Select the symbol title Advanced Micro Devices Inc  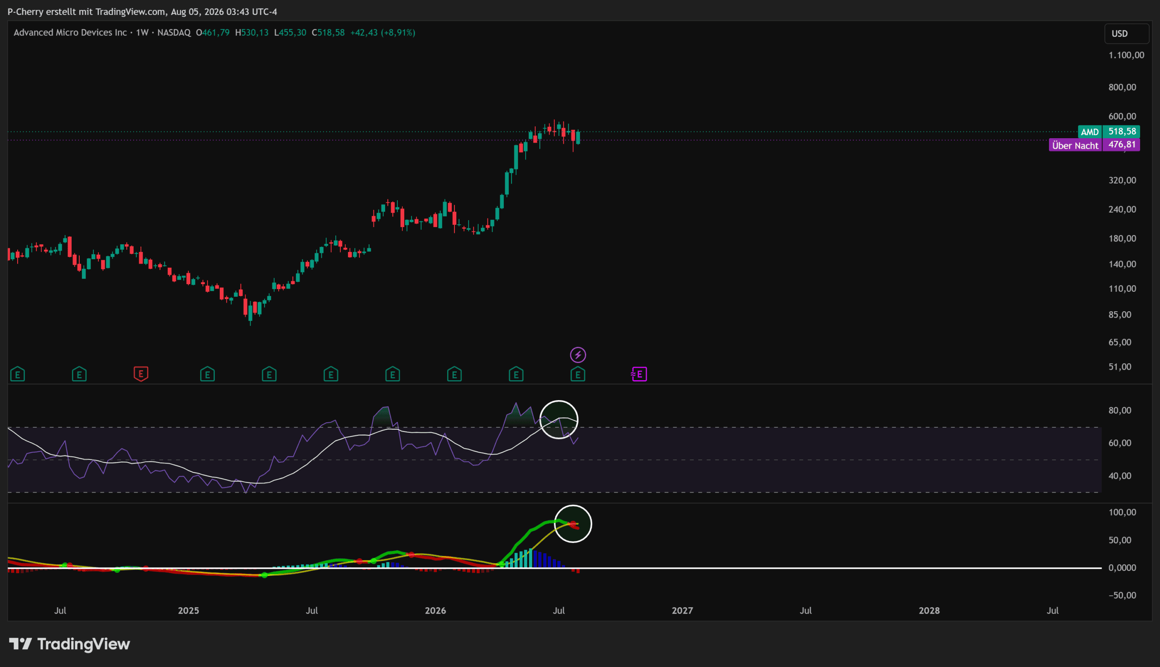[x=70, y=33]
